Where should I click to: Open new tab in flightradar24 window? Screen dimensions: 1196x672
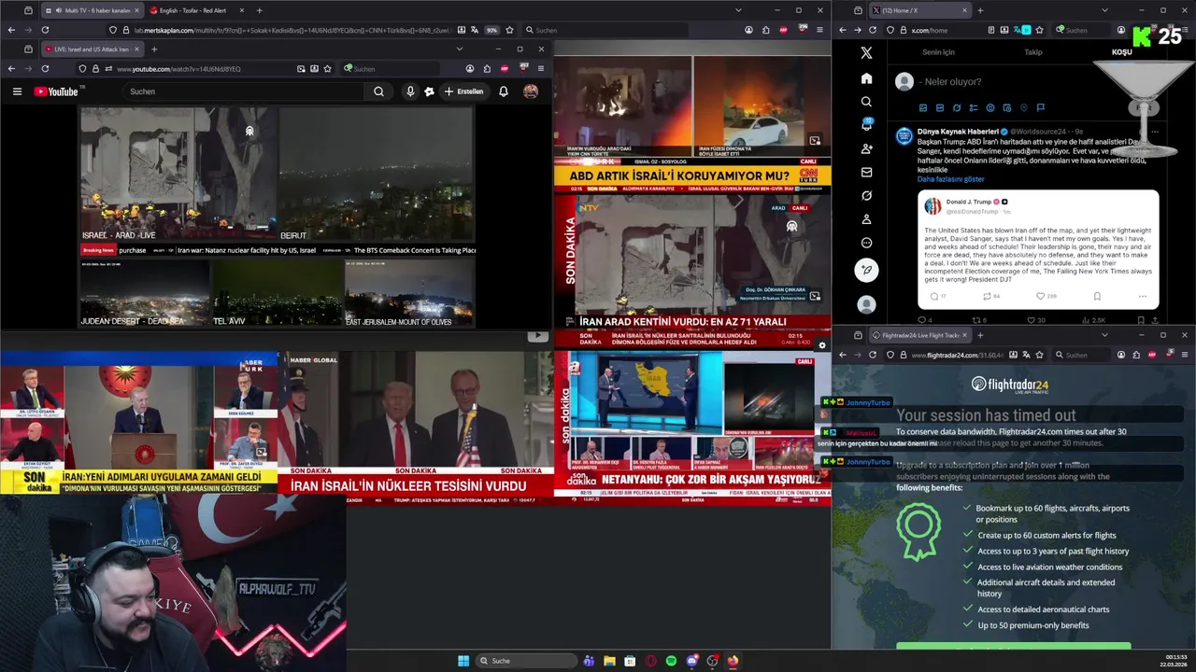point(979,335)
